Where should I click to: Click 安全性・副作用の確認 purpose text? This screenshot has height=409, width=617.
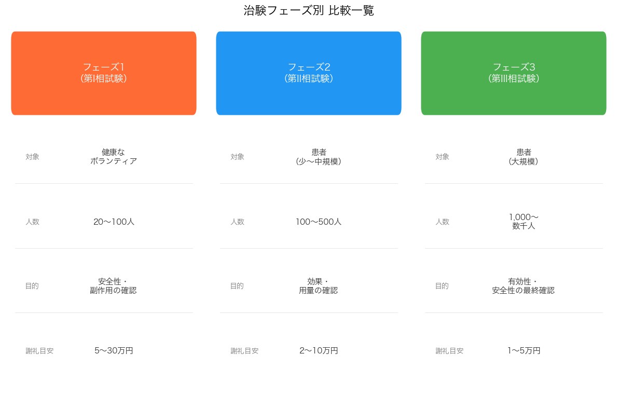(114, 286)
